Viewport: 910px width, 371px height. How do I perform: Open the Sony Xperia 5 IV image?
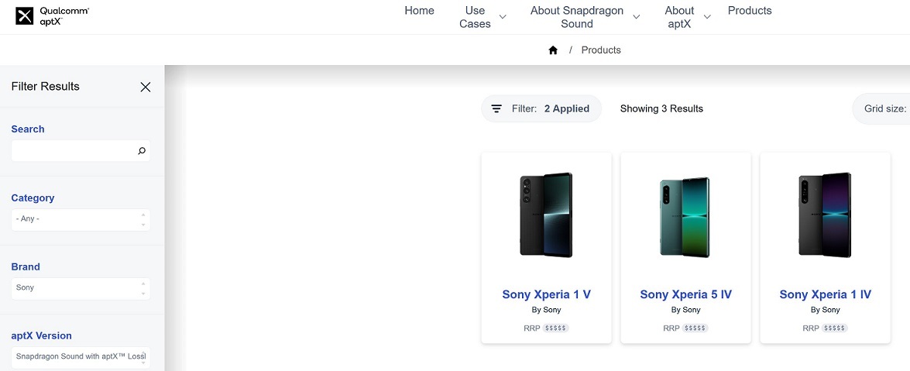685,216
